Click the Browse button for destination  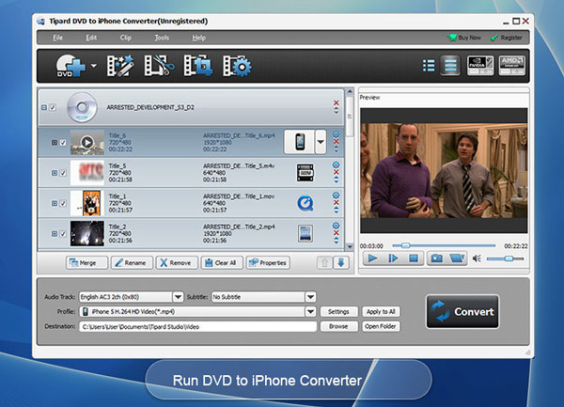(x=338, y=326)
